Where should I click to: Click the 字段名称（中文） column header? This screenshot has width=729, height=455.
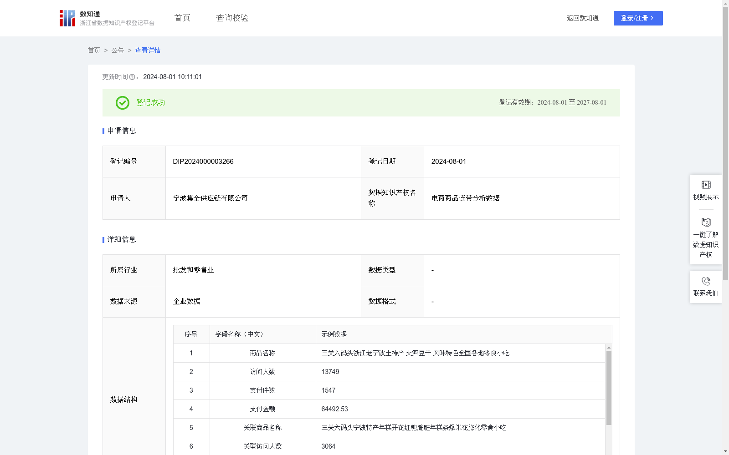[263, 334]
